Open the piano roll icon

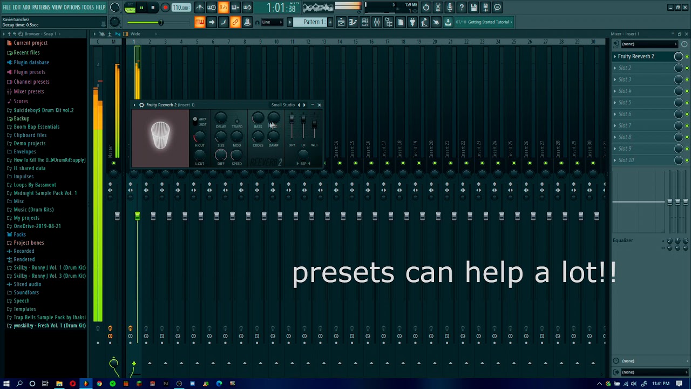tap(353, 22)
